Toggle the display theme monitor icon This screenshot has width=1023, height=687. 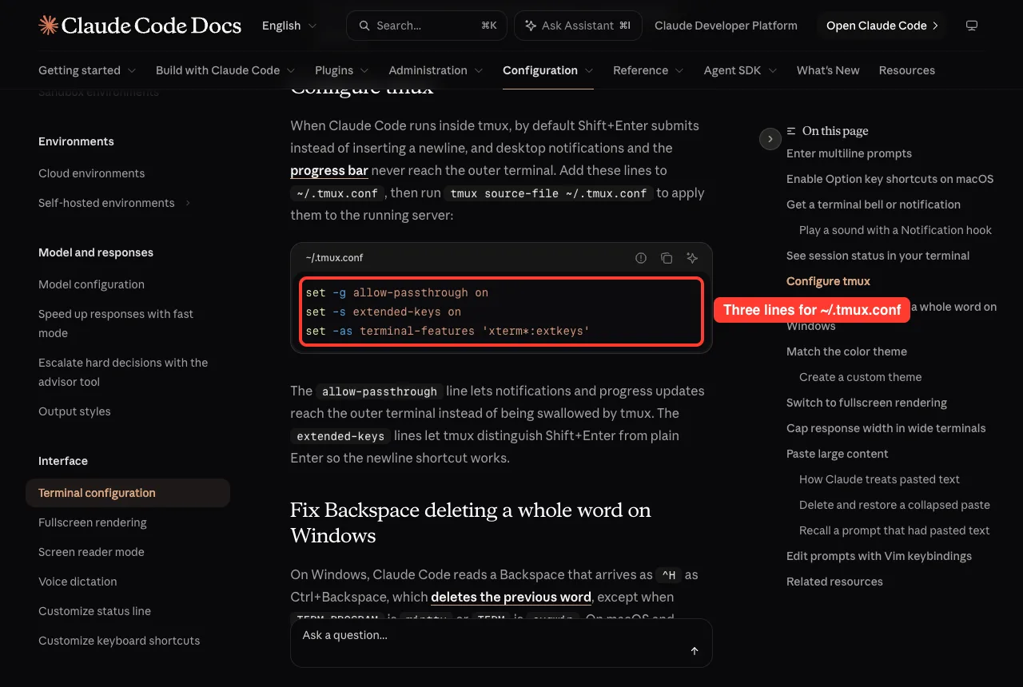click(972, 26)
